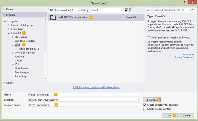This screenshot has width=198, height=121.
Task: Select ASP.NET Web Application template name
Action: (73, 17)
